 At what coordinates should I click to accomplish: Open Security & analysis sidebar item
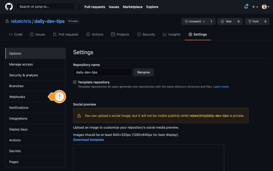click(35, 75)
